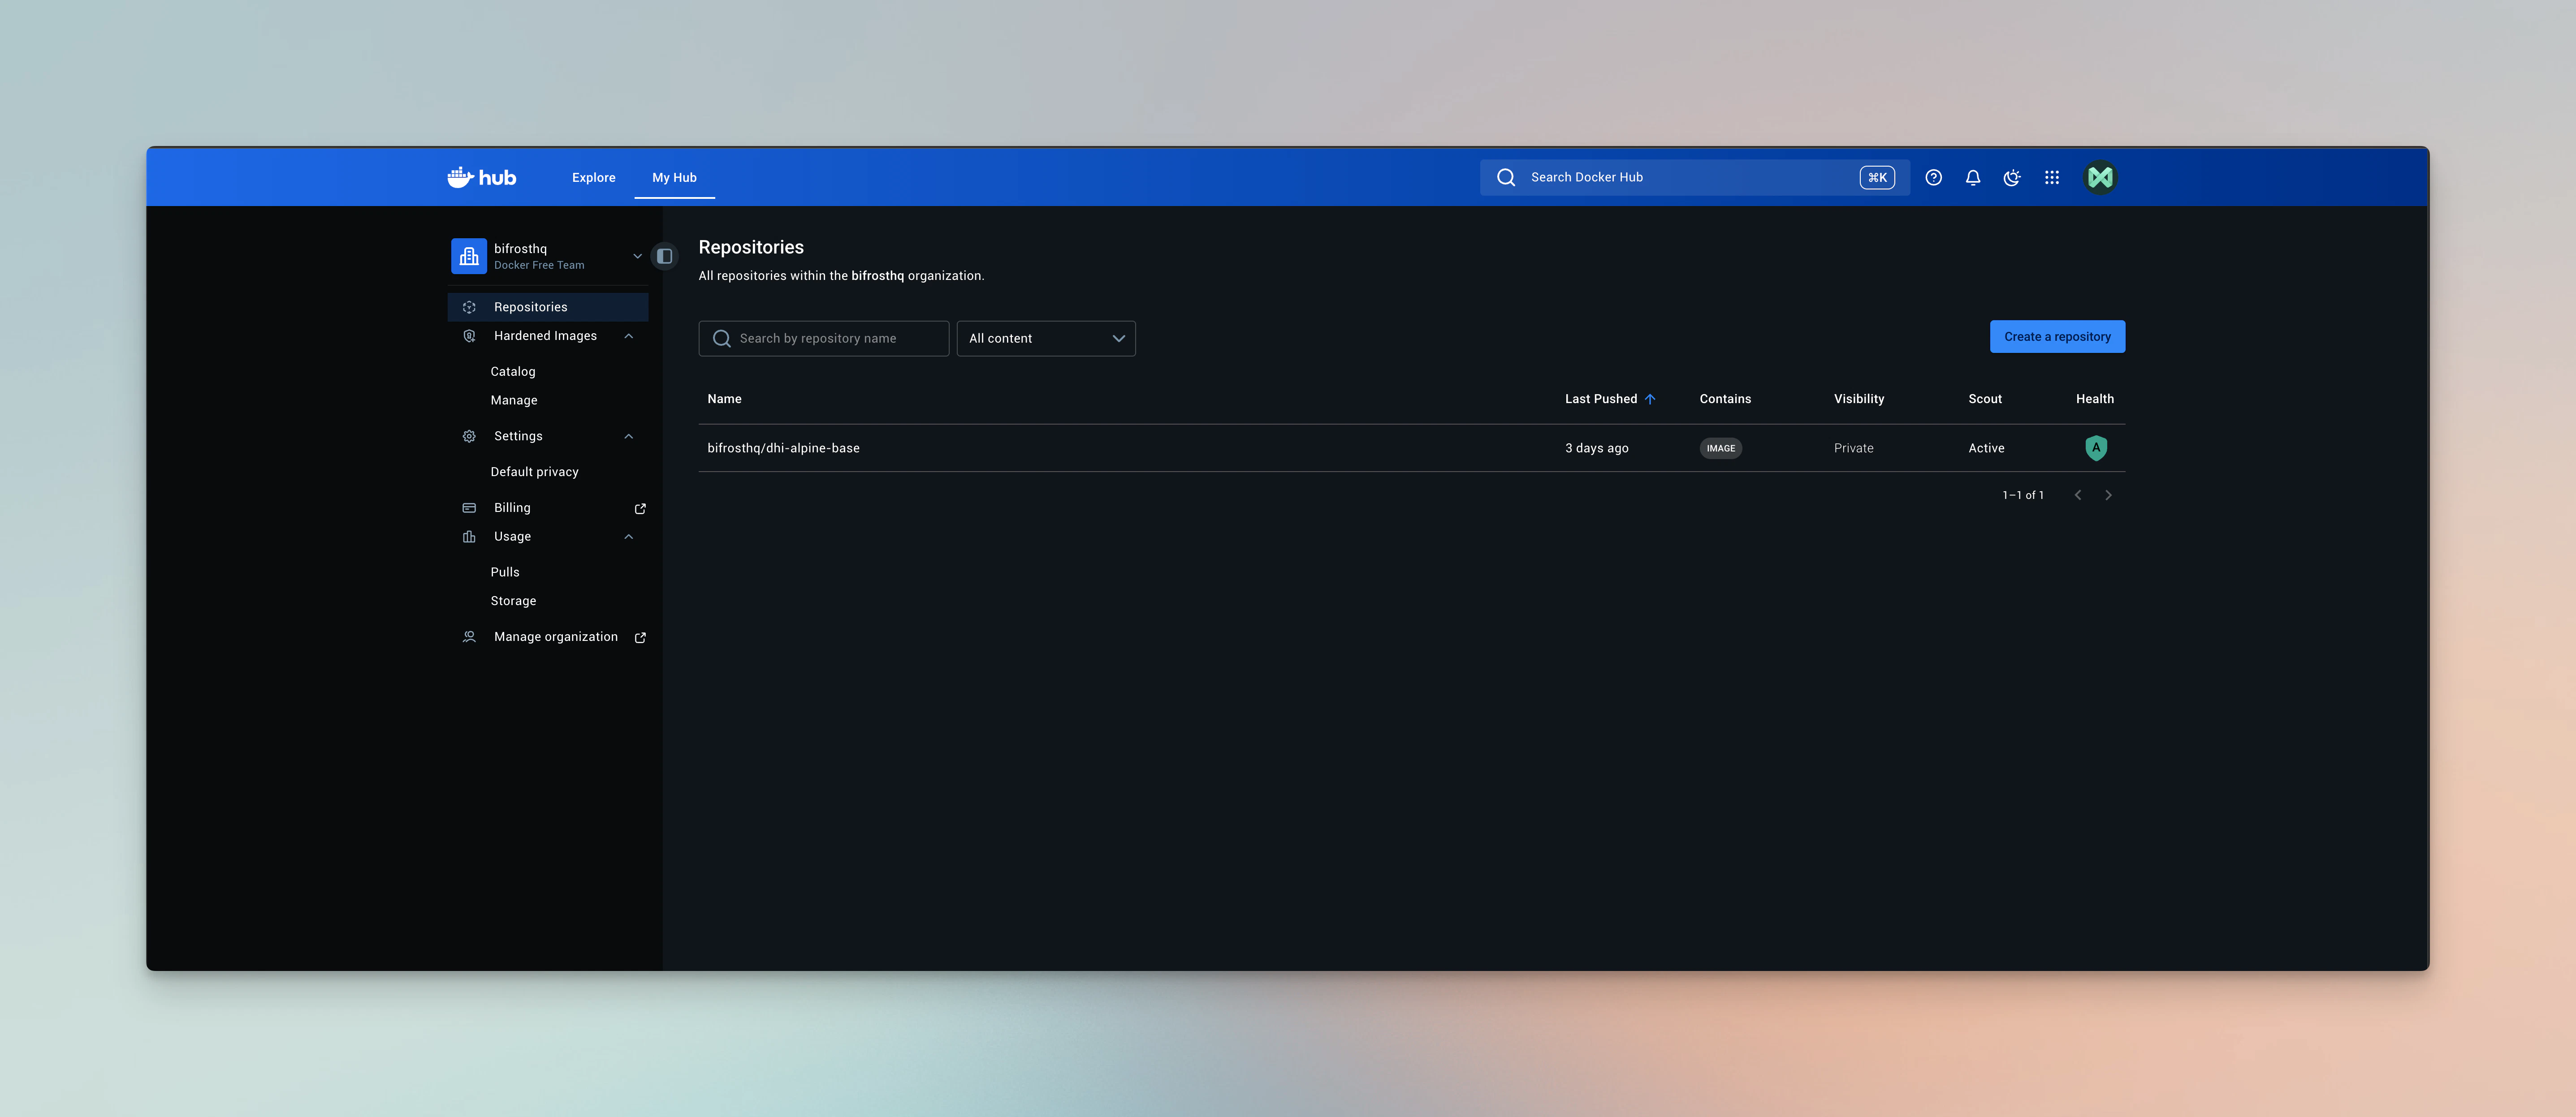This screenshot has height=1117, width=2576.
Task: Click the Create a repository button
Action: [x=2057, y=336]
